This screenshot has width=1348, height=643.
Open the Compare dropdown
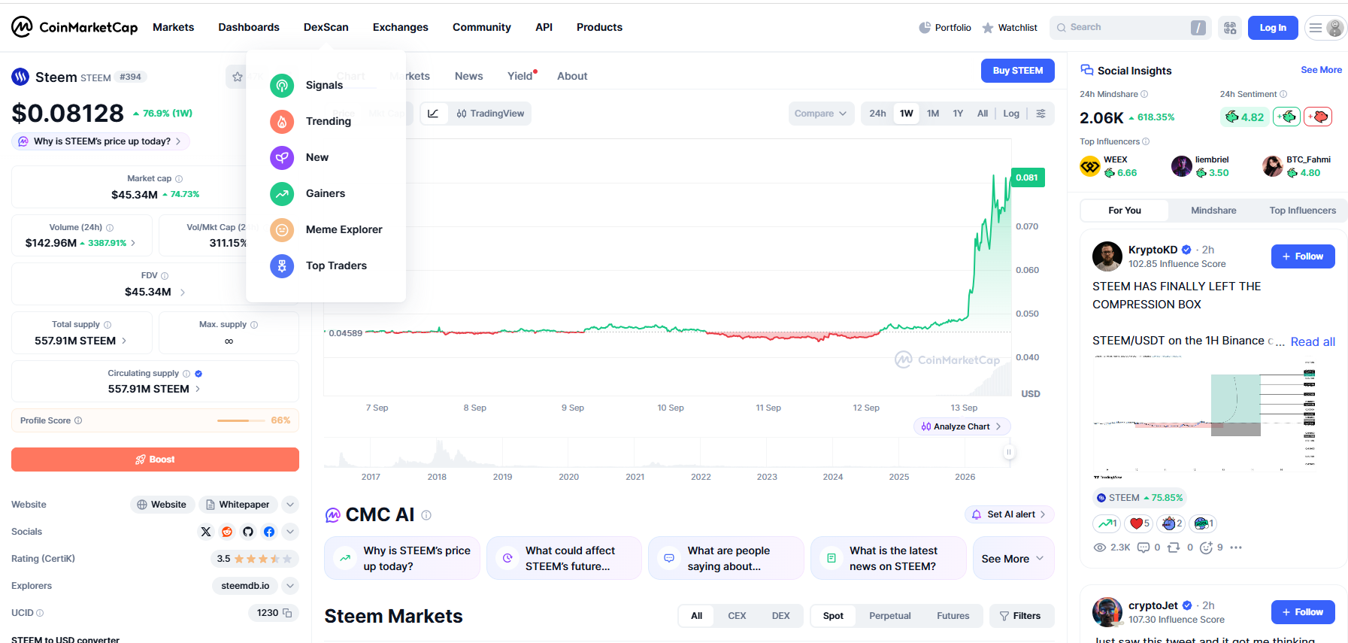point(821,114)
